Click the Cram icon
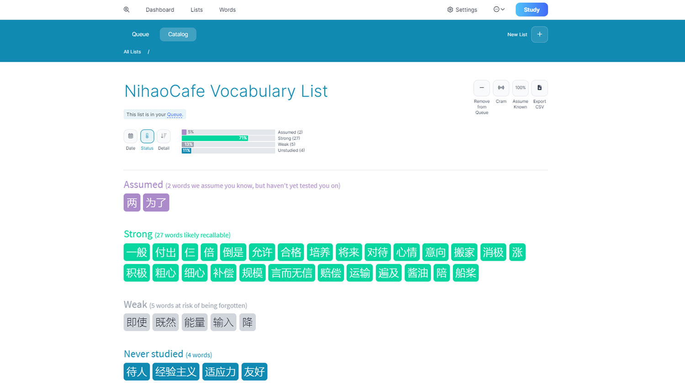This screenshot has height=383, width=685. [x=501, y=88]
